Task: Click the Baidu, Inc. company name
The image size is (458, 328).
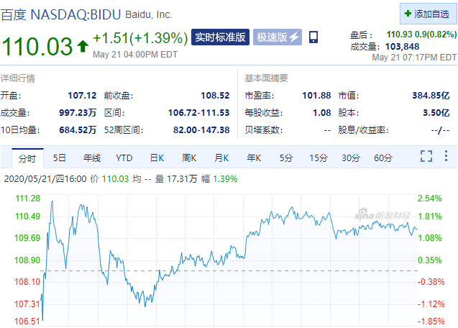Action: point(149,14)
